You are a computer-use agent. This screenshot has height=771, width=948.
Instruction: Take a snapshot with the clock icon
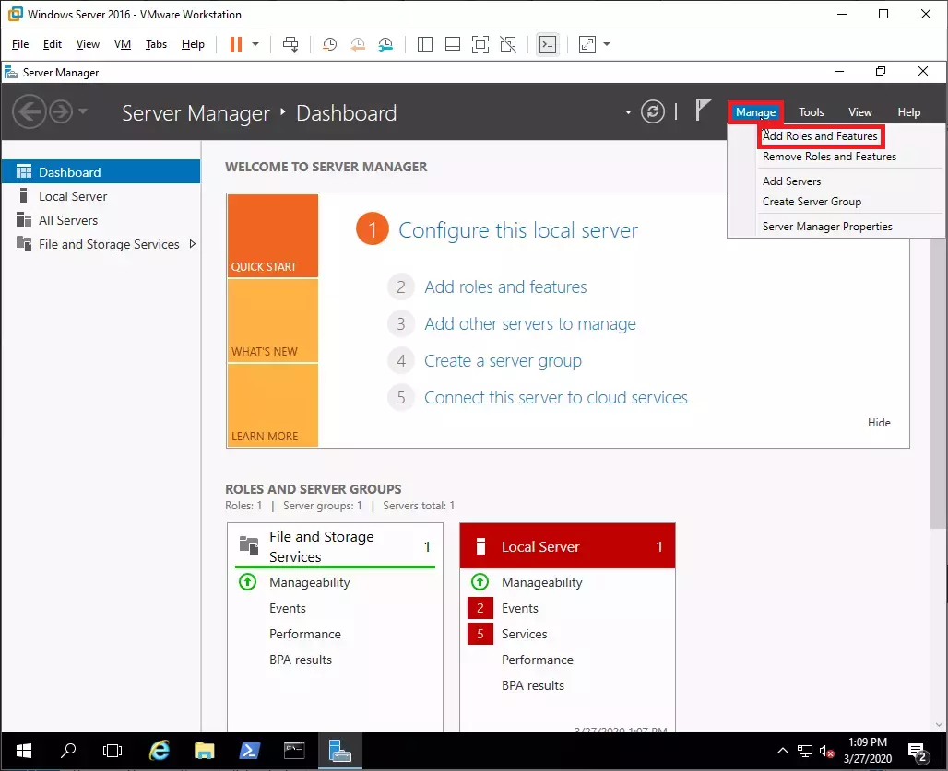pos(329,44)
